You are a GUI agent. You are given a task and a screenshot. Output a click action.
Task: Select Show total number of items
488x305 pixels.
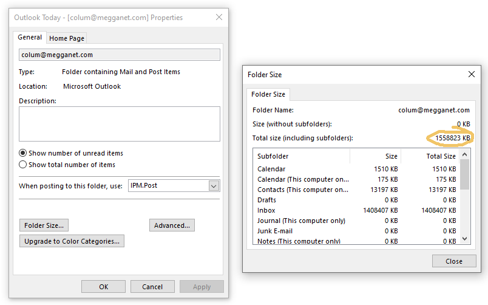23,164
